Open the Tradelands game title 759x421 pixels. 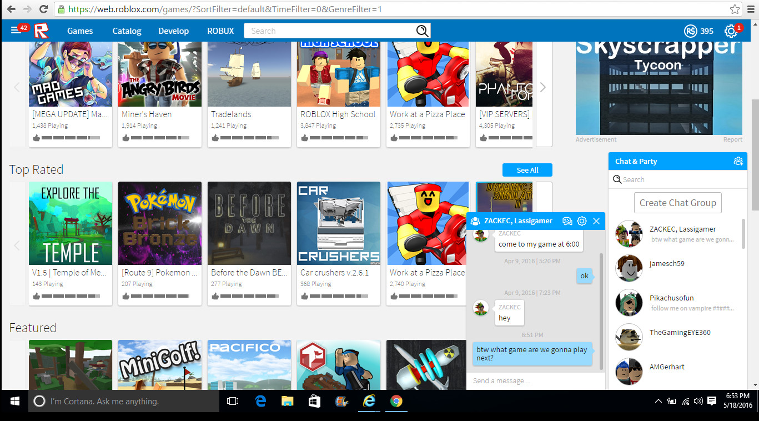[231, 114]
